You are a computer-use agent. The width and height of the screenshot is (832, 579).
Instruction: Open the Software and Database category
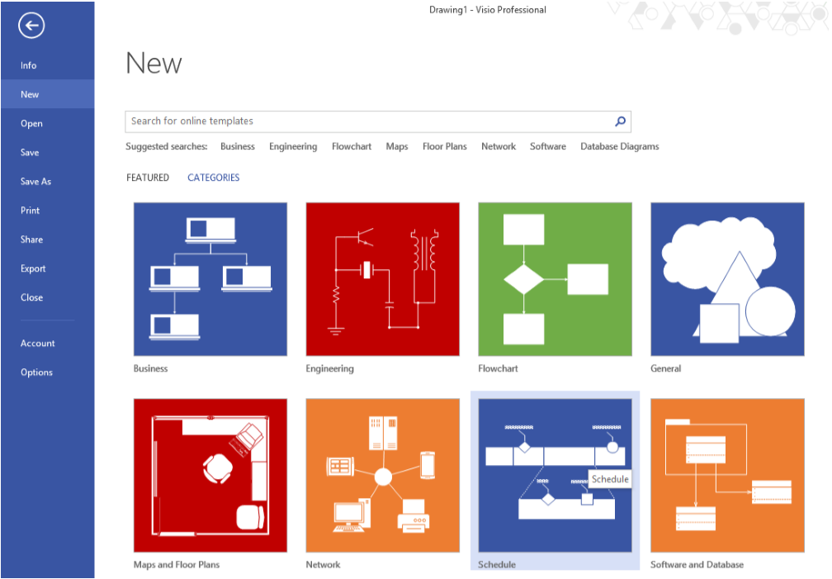coord(726,475)
